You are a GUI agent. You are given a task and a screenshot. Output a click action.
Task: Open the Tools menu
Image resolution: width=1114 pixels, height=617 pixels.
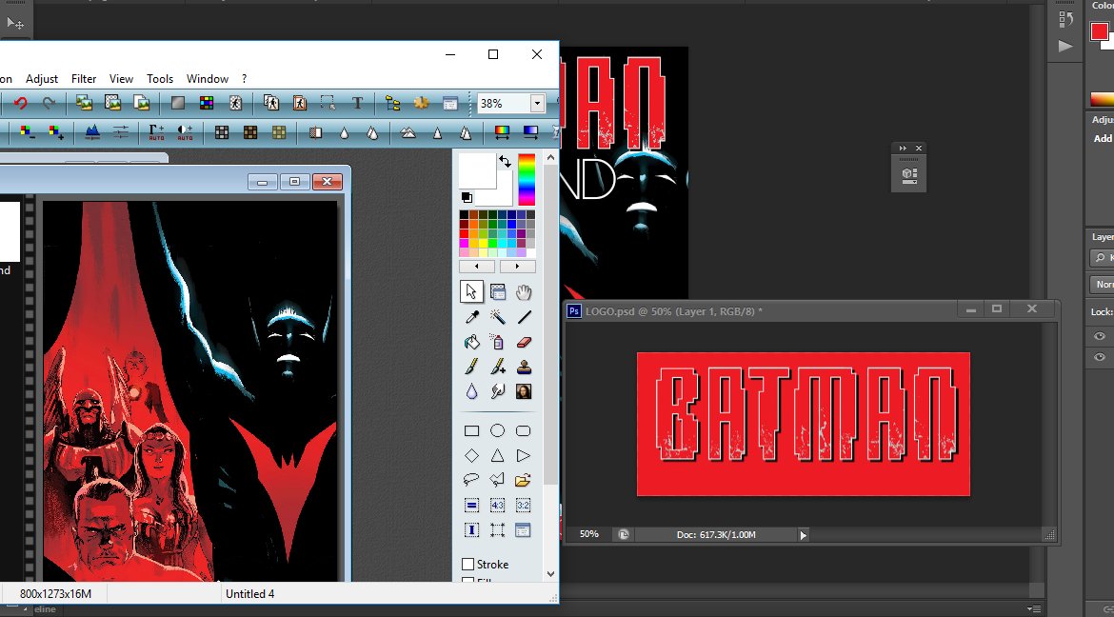pyautogui.click(x=160, y=79)
